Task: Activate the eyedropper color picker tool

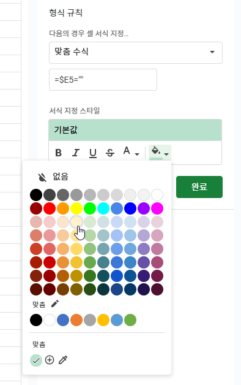Action: click(63, 360)
